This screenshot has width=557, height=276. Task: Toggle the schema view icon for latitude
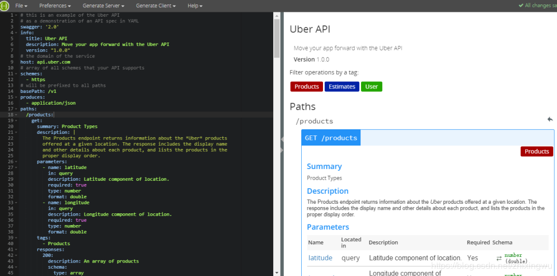coord(499,258)
